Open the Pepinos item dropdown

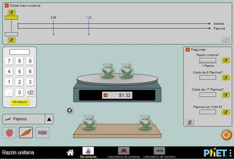[x=49, y=119]
